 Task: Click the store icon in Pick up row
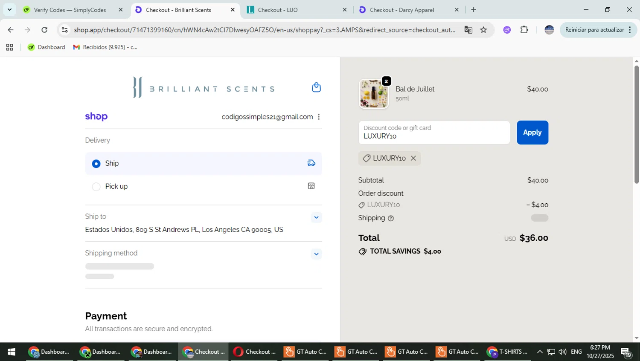(x=311, y=186)
